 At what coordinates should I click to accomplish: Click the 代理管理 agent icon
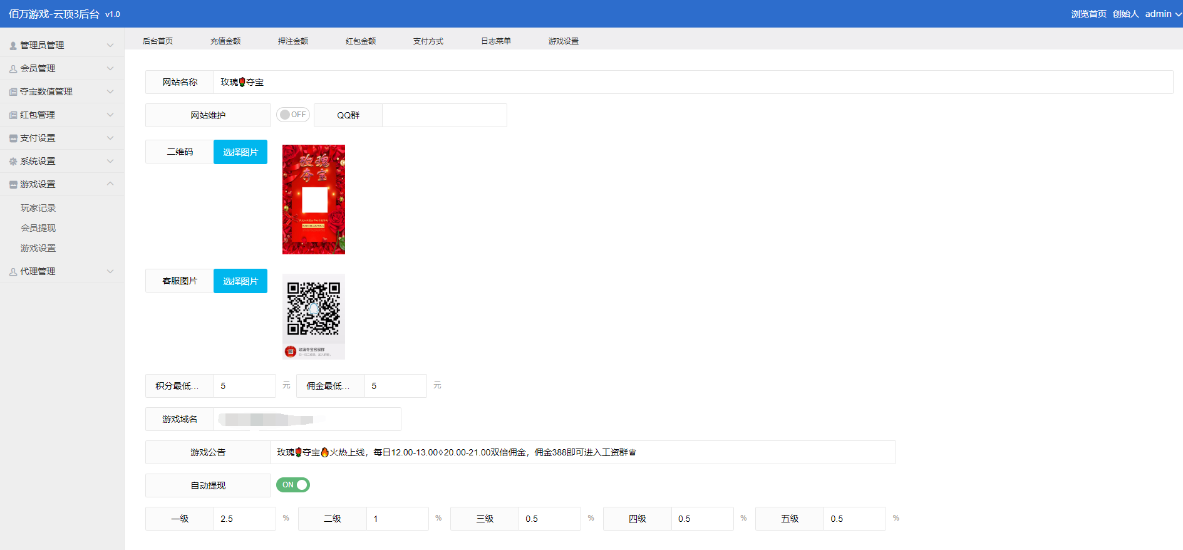[13, 272]
